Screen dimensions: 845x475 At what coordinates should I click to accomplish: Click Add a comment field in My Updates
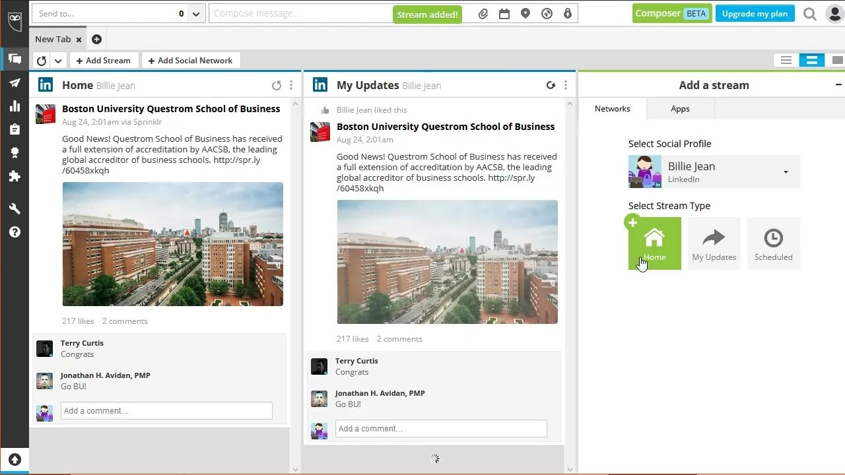pyautogui.click(x=441, y=428)
